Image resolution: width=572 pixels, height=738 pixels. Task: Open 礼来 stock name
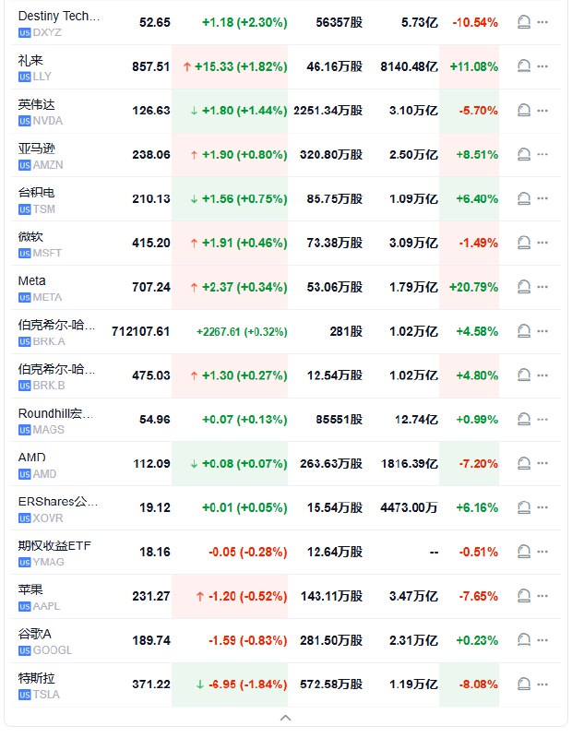(x=30, y=60)
